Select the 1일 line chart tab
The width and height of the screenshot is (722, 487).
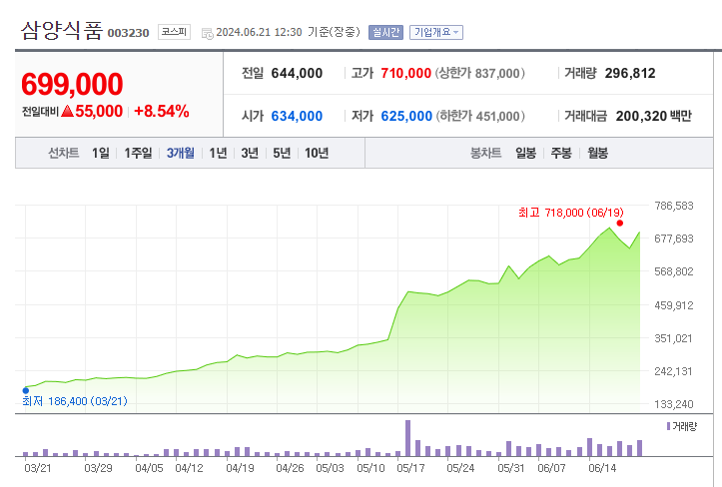101,153
